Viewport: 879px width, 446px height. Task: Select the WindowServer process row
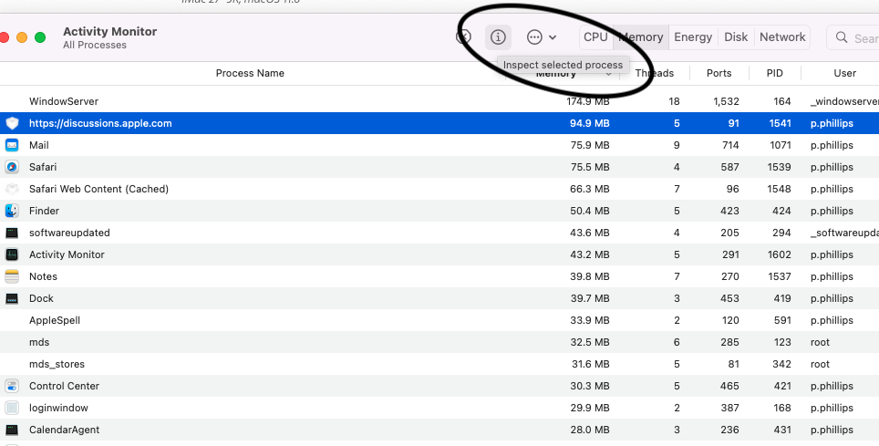[x=439, y=101]
